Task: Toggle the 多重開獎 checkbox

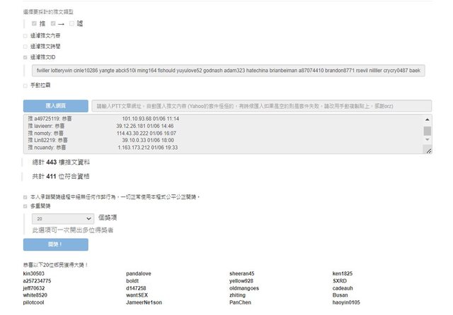Action: coord(26,206)
